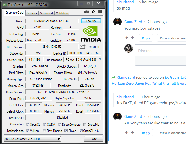
Task: Click the '2 hours ago' timestamp on 'You mad Sonyslave?'
Action: pos(157,22)
